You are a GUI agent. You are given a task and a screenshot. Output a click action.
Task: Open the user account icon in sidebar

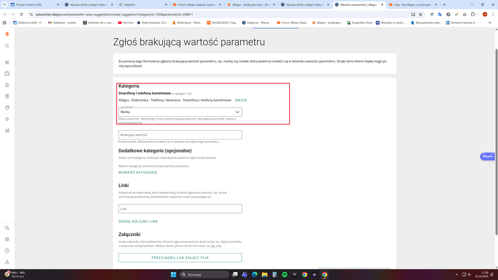click(7, 262)
